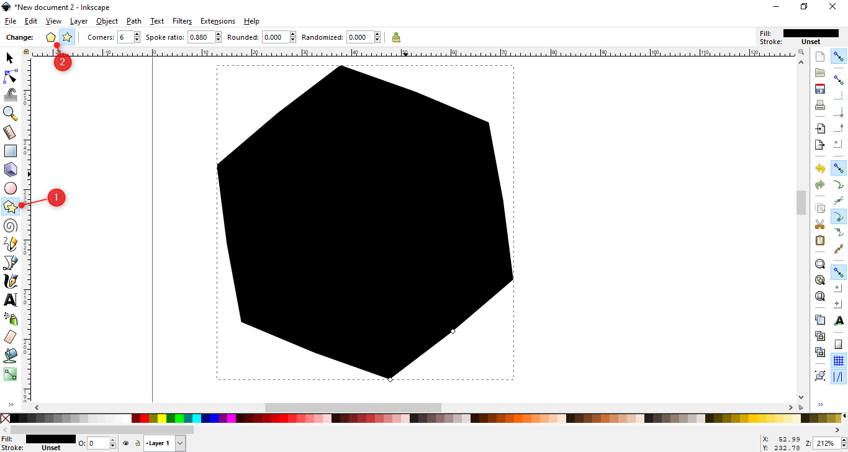Open the Filters menu

click(182, 20)
